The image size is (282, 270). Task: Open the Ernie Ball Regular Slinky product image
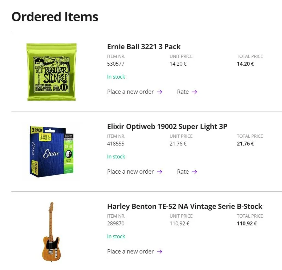pos(51,72)
